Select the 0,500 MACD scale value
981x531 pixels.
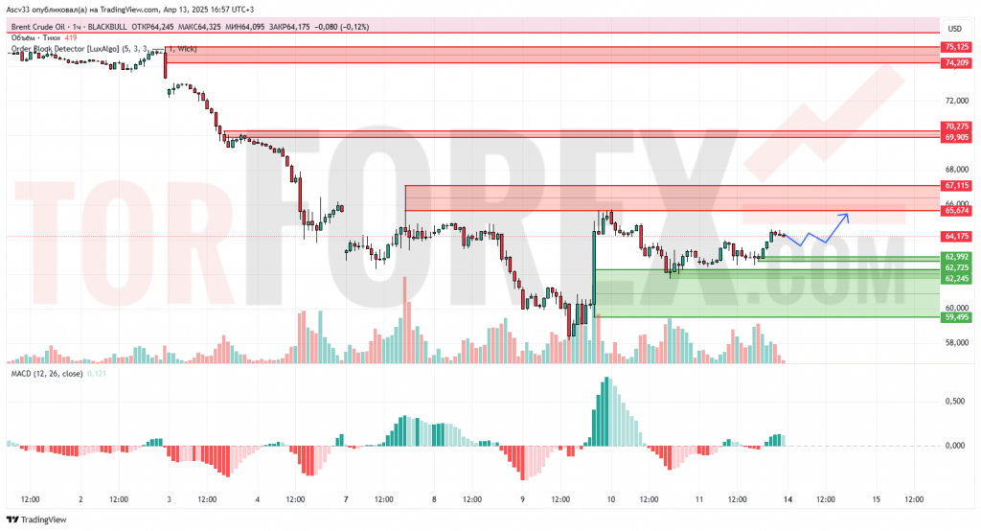[955, 402]
